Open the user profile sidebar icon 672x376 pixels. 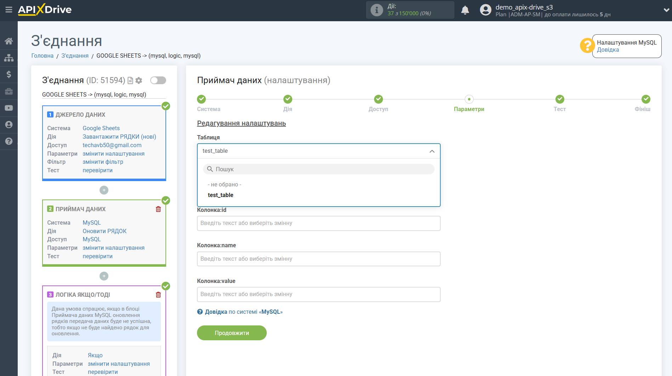9,125
